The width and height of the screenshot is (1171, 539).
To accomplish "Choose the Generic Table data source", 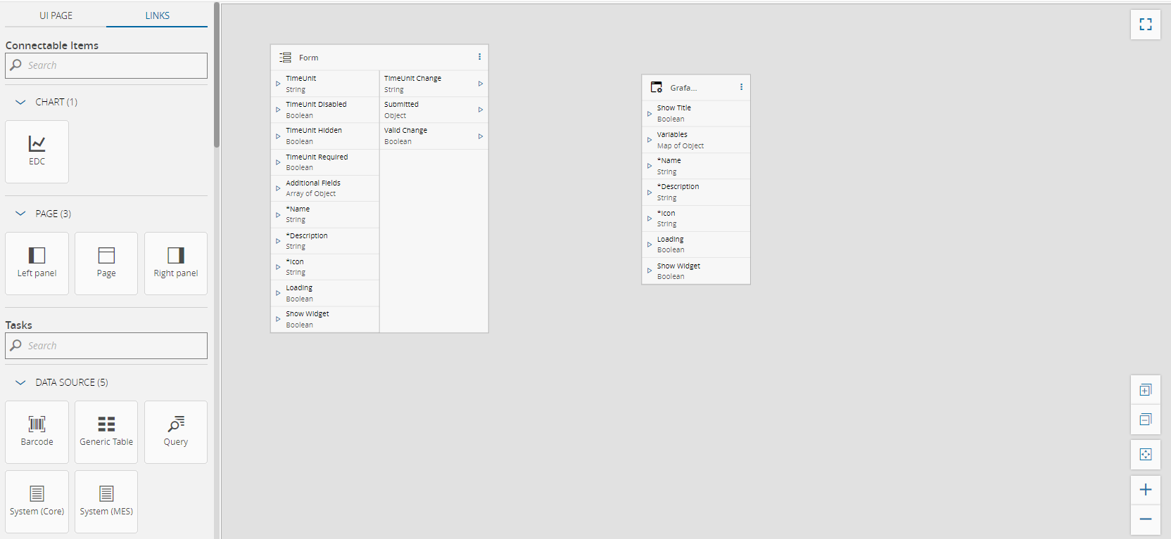I will point(106,431).
